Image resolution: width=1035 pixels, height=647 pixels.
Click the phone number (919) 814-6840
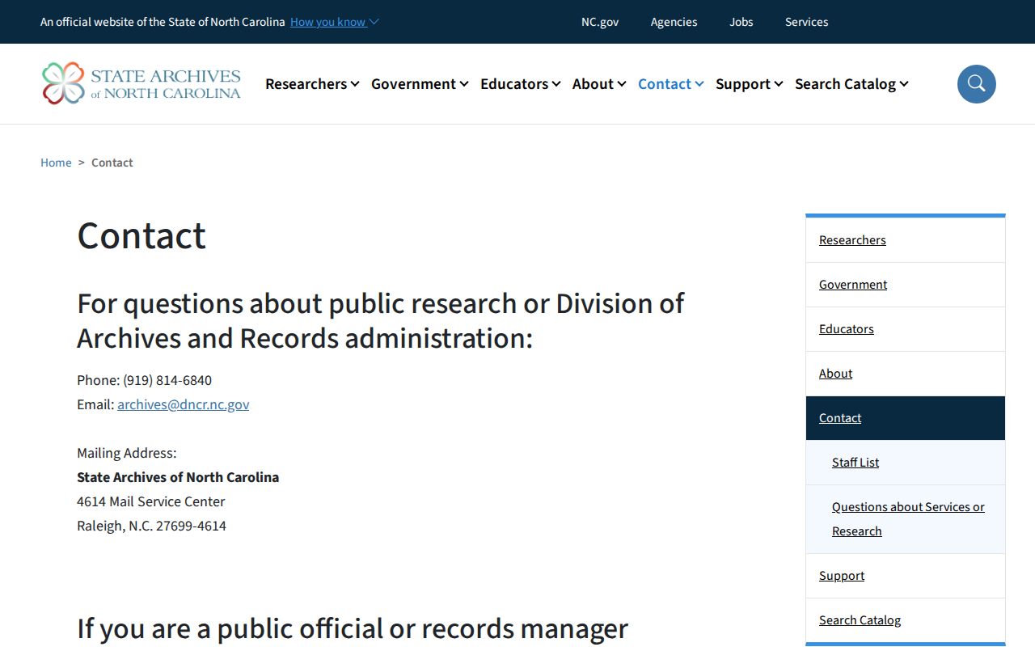[167, 380]
